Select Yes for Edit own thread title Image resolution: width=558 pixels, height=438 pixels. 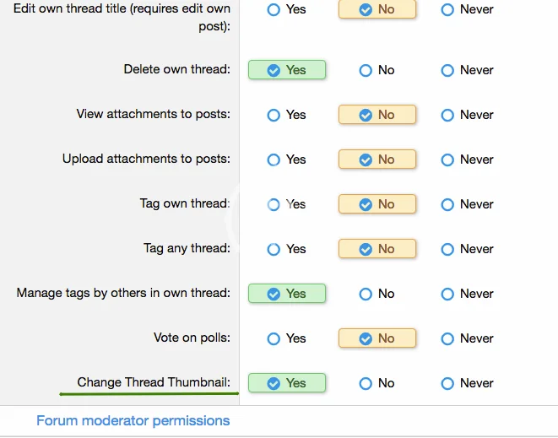(274, 10)
